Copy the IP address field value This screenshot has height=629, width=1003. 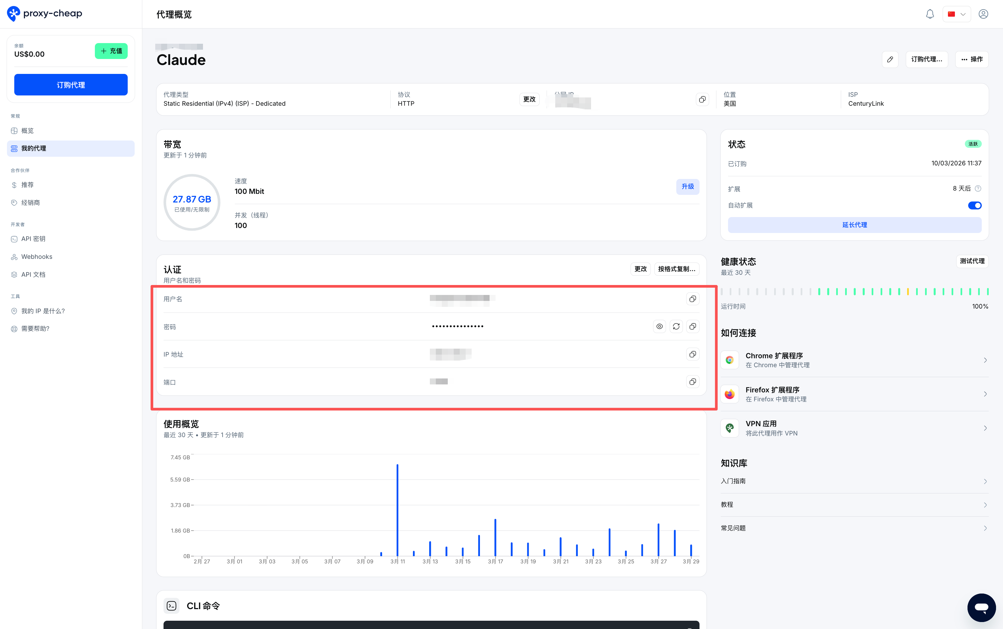[x=693, y=355]
